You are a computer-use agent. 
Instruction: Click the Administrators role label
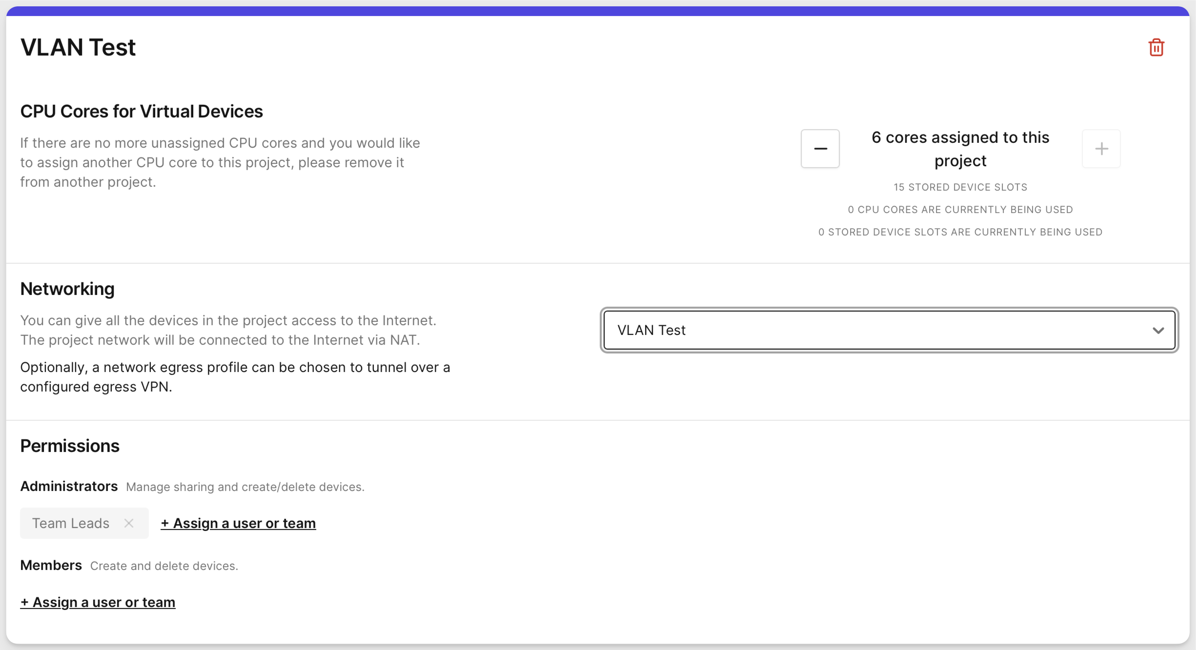pos(69,486)
